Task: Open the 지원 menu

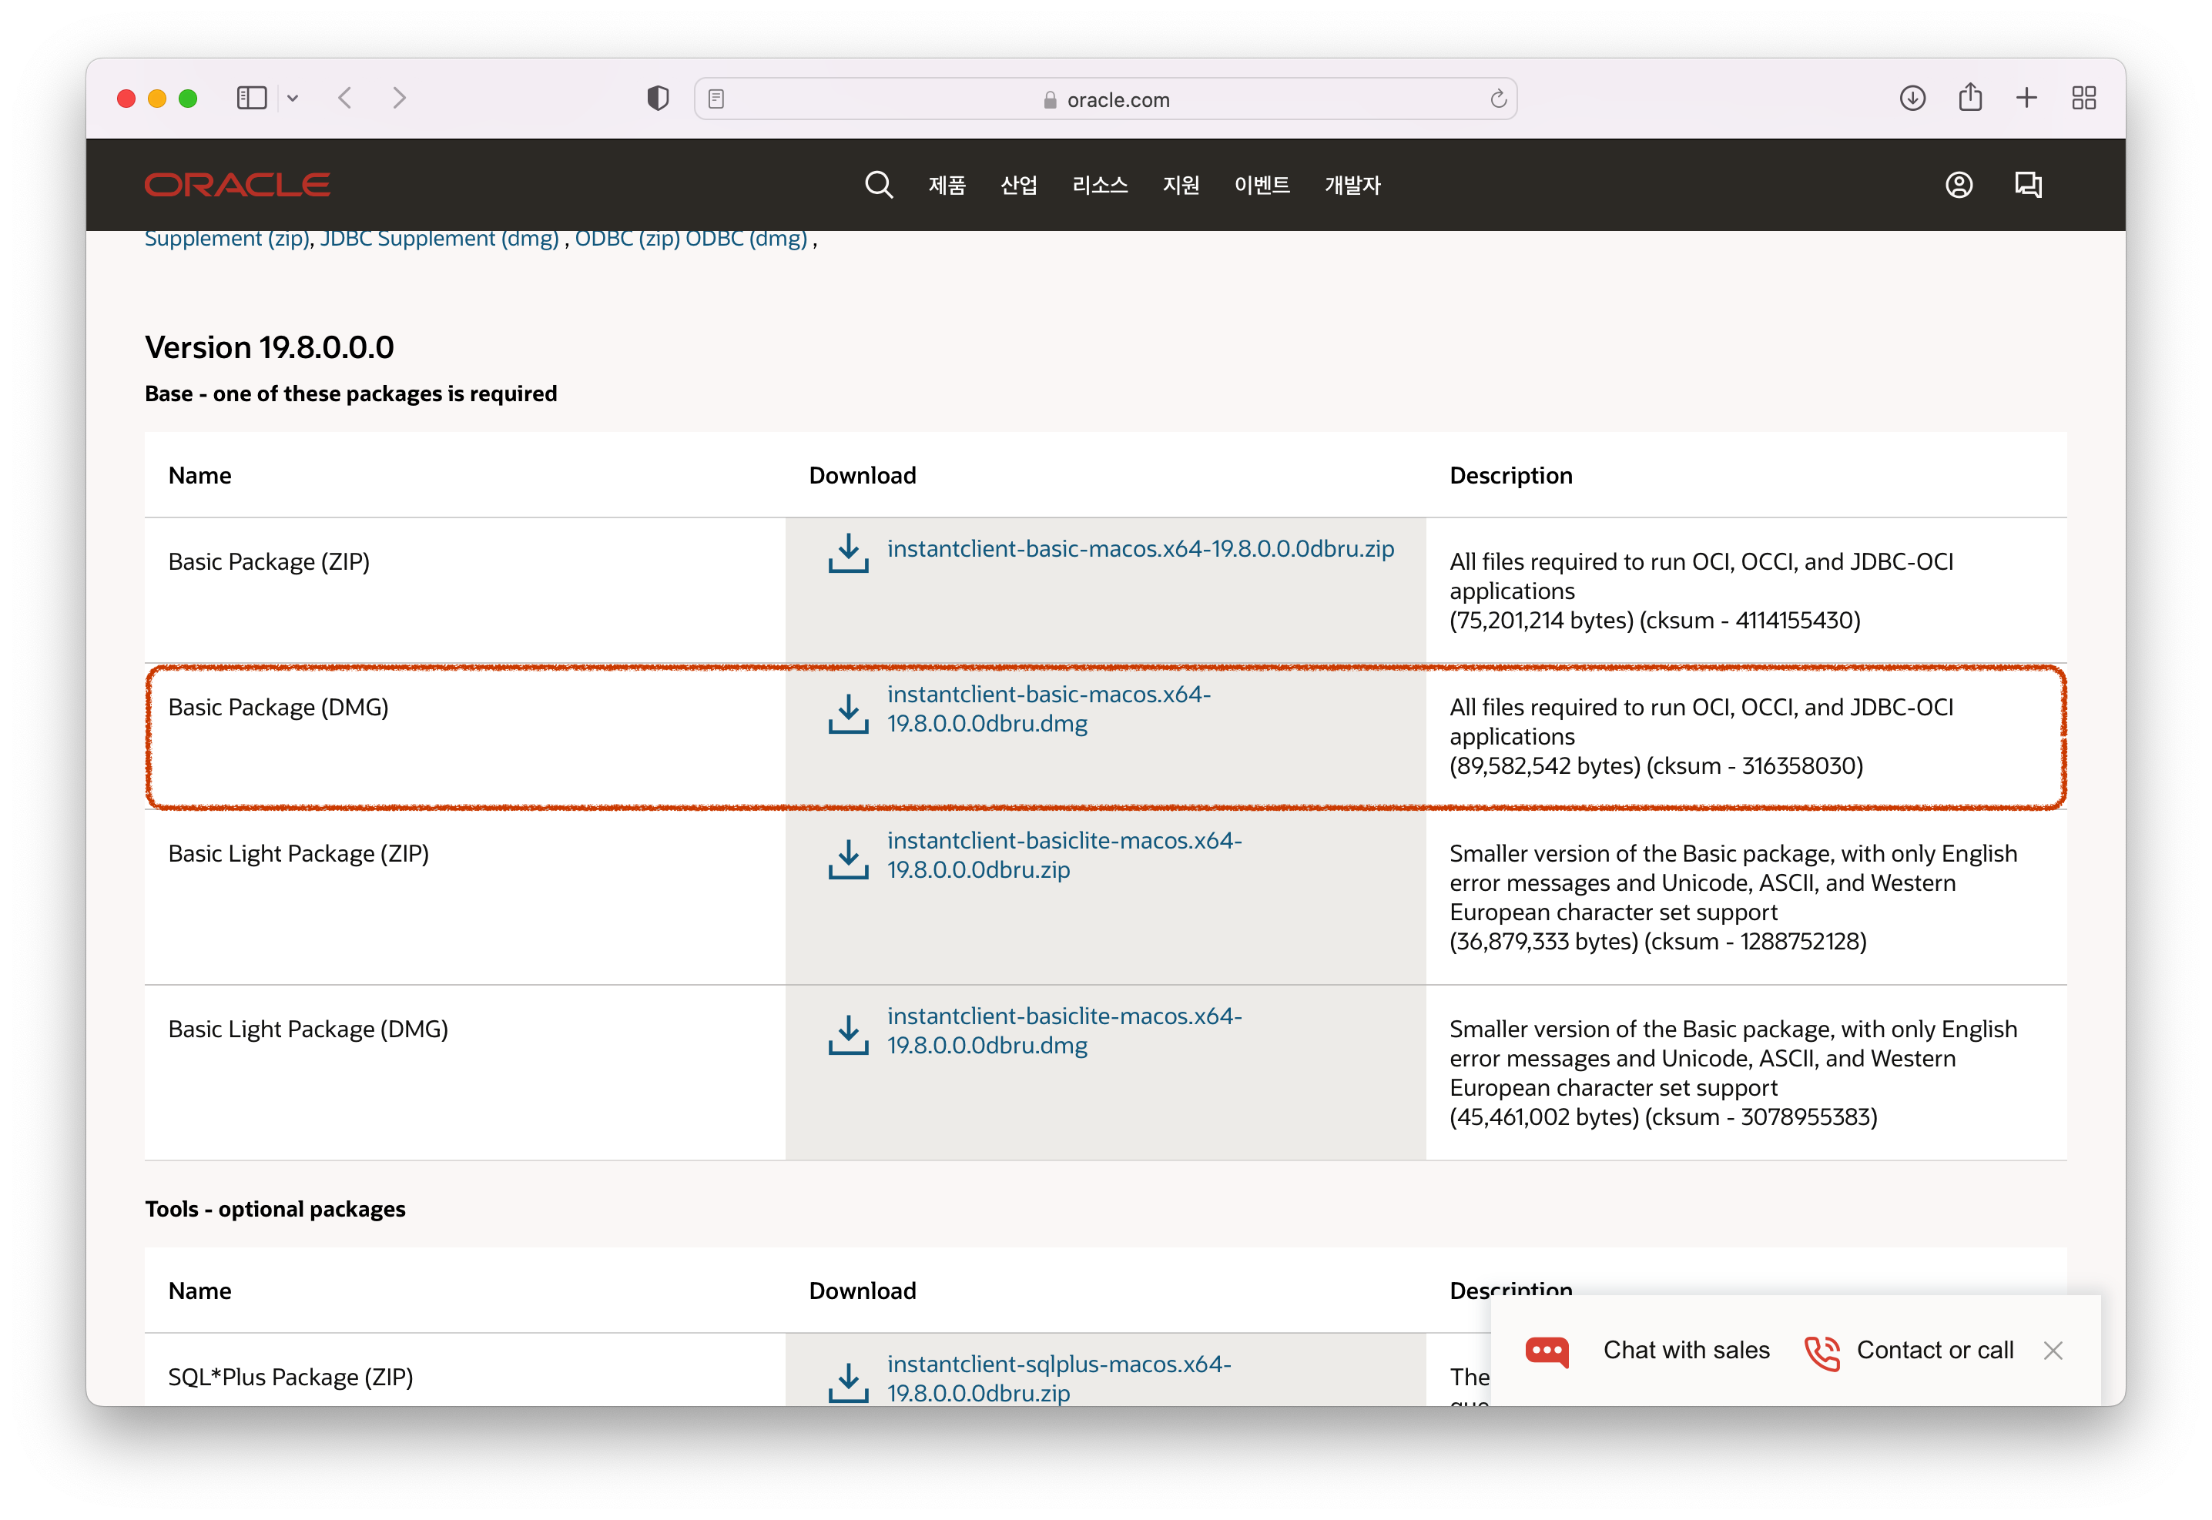Action: pos(1180,185)
